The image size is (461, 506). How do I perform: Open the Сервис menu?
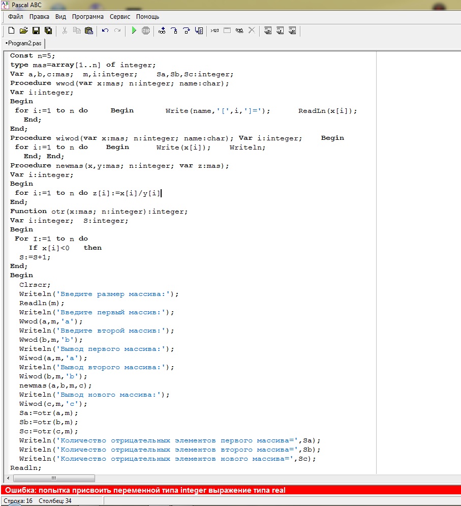pos(120,17)
